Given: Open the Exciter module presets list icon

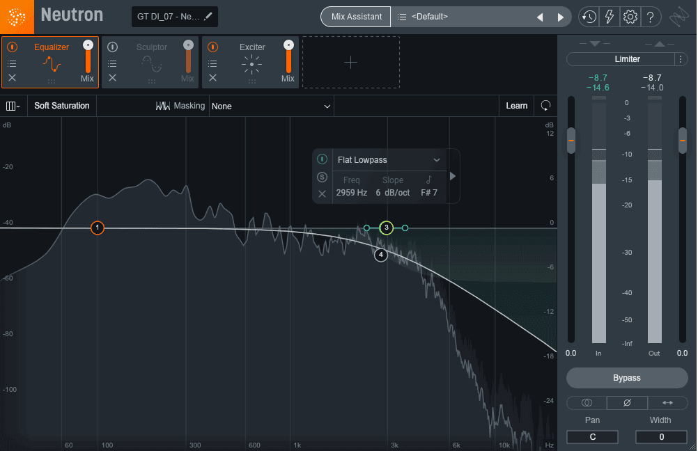Looking at the screenshot, I should click(212, 63).
